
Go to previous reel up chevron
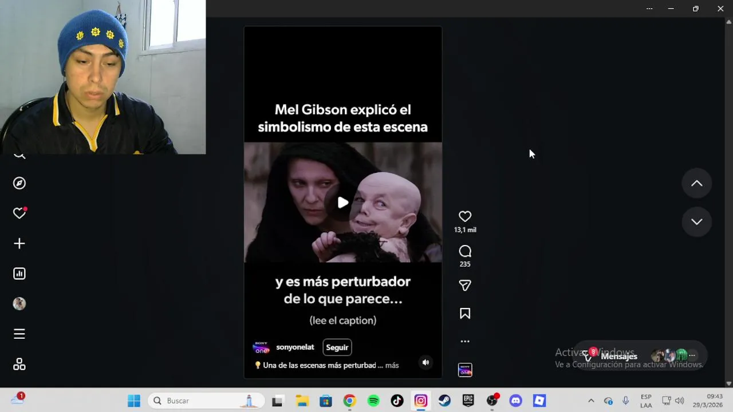click(x=696, y=183)
